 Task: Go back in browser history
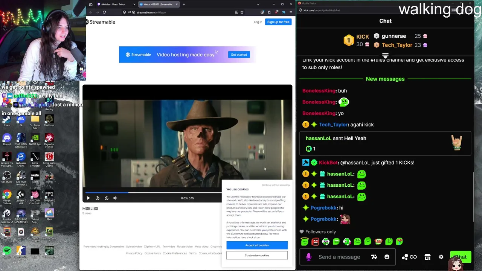[x=91, y=12]
